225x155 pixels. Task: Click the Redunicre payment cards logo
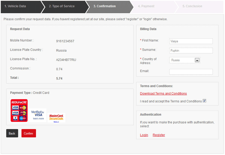pyautogui.click(x=19, y=110)
